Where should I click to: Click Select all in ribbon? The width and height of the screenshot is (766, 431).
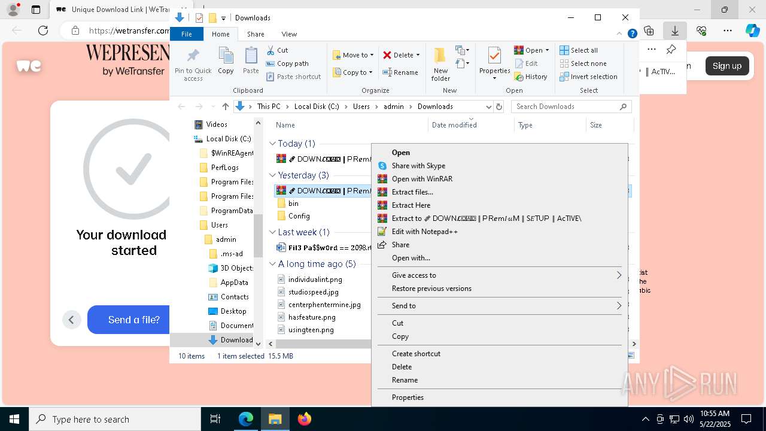pyautogui.click(x=579, y=50)
